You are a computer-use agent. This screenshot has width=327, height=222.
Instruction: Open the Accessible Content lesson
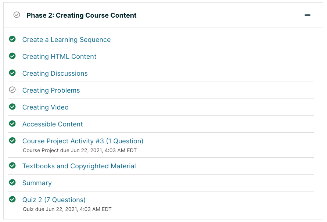click(x=52, y=124)
